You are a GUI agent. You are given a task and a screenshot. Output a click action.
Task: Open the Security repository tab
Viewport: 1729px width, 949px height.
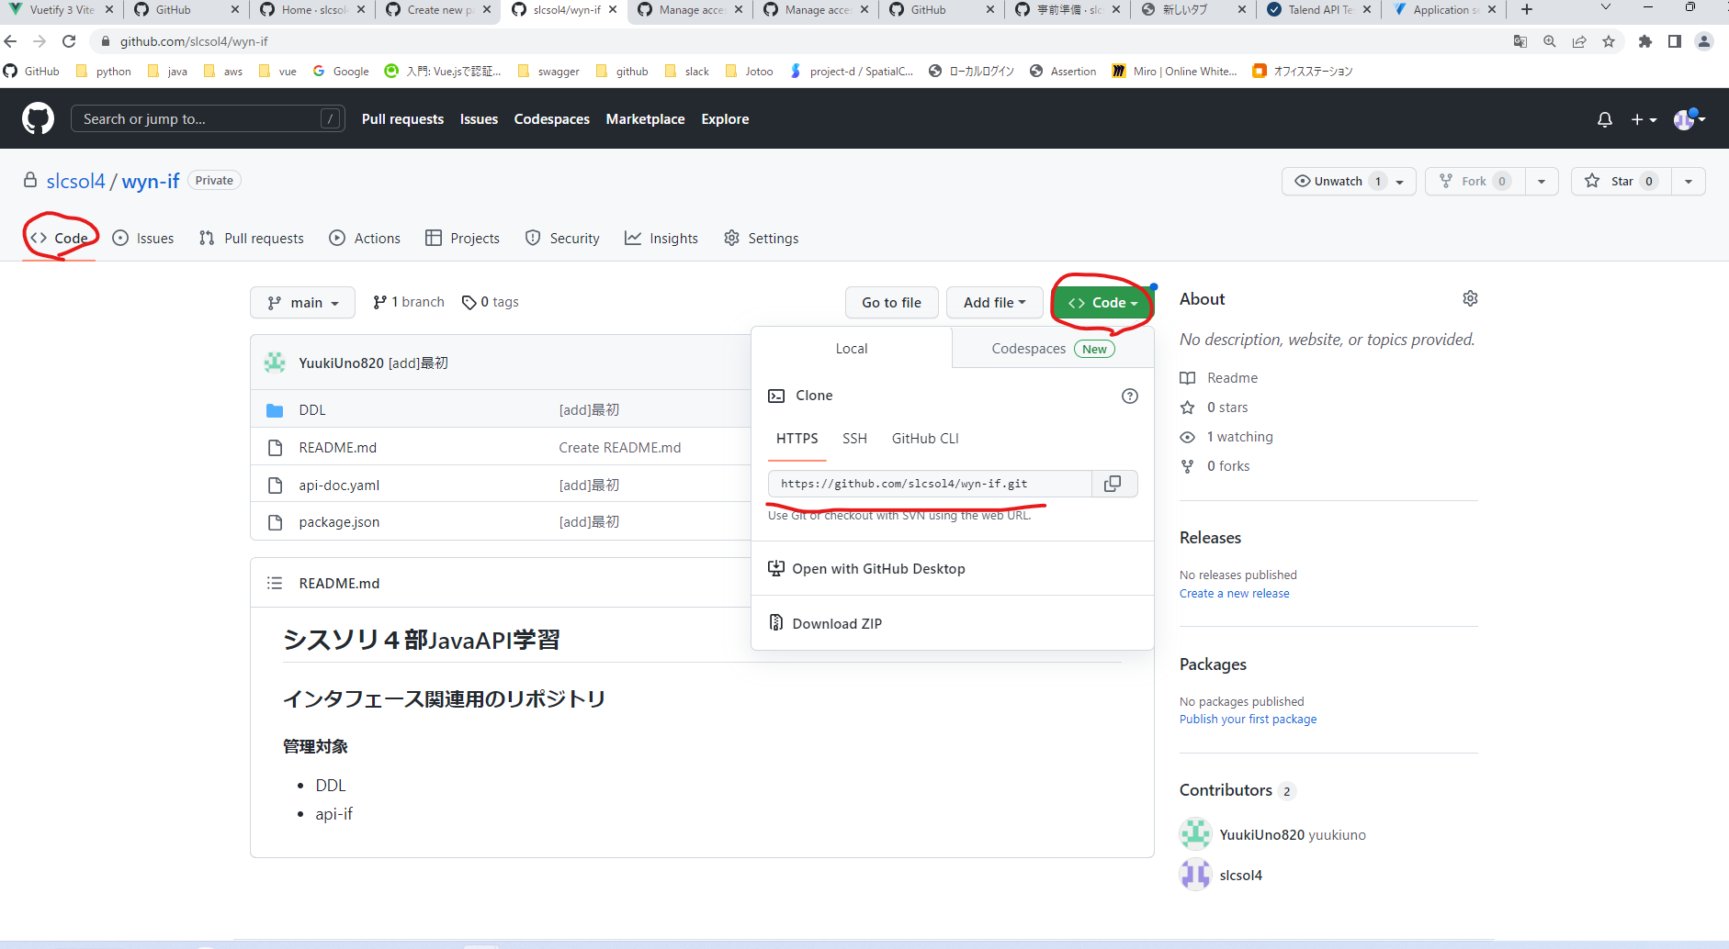(562, 239)
